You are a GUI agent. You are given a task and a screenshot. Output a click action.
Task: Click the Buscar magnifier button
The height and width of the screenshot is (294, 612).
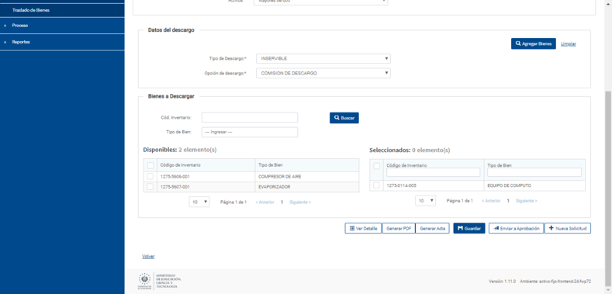[344, 118]
